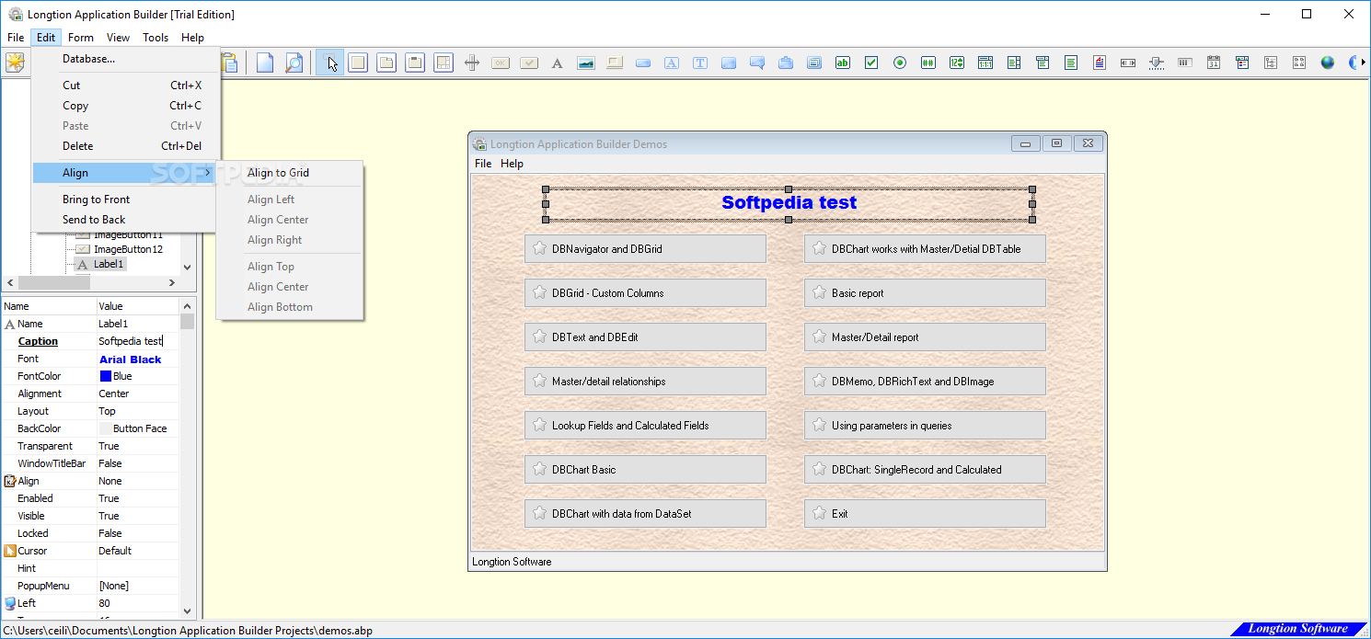Select the 'T' text box component tool

(x=700, y=63)
